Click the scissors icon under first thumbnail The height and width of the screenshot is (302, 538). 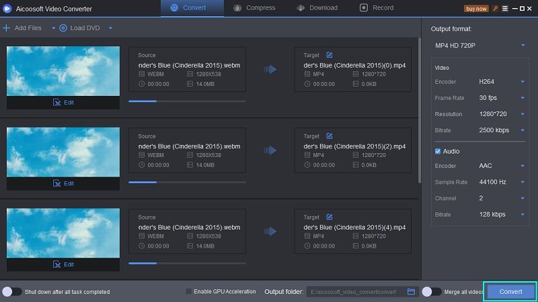[x=56, y=103]
